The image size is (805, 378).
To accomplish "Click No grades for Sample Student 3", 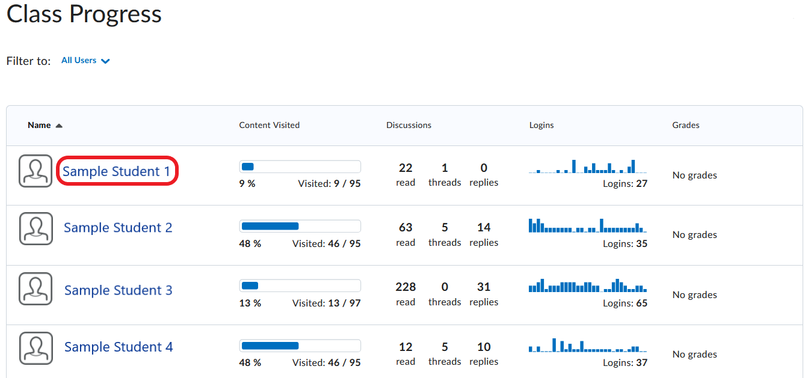I will coord(694,294).
